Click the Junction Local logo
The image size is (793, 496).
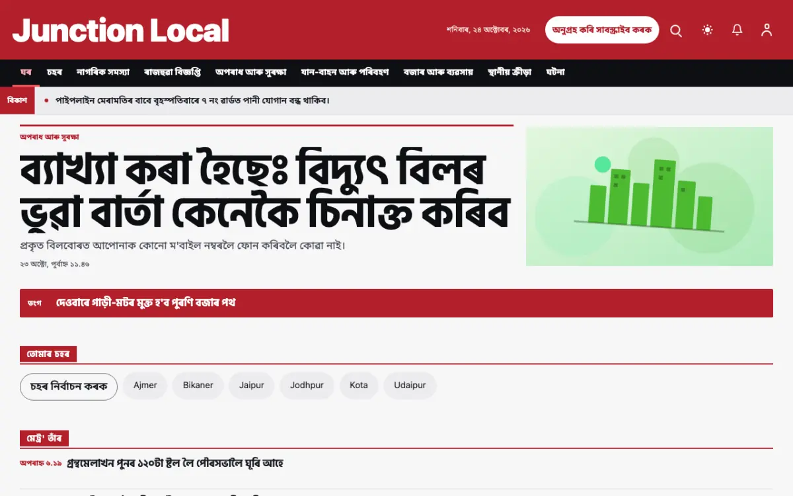[x=121, y=30]
